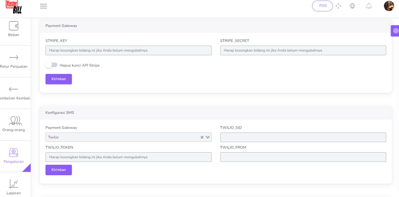Viewport: 399px width, 197px height.
Task: Submit Stripe settings with Kirimkan
Action: point(59,79)
